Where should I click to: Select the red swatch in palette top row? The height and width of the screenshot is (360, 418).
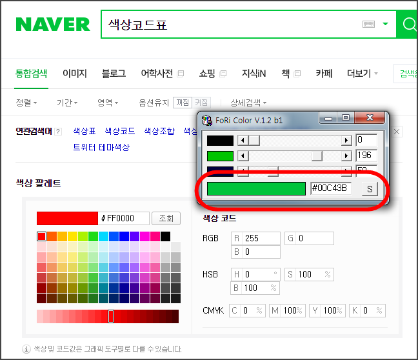(41, 237)
